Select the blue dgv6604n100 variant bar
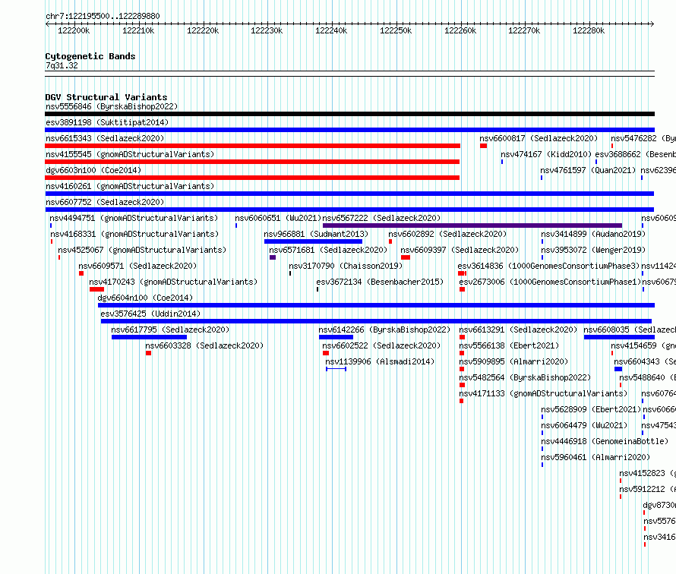The image size is (676, 574). [377, 305]
